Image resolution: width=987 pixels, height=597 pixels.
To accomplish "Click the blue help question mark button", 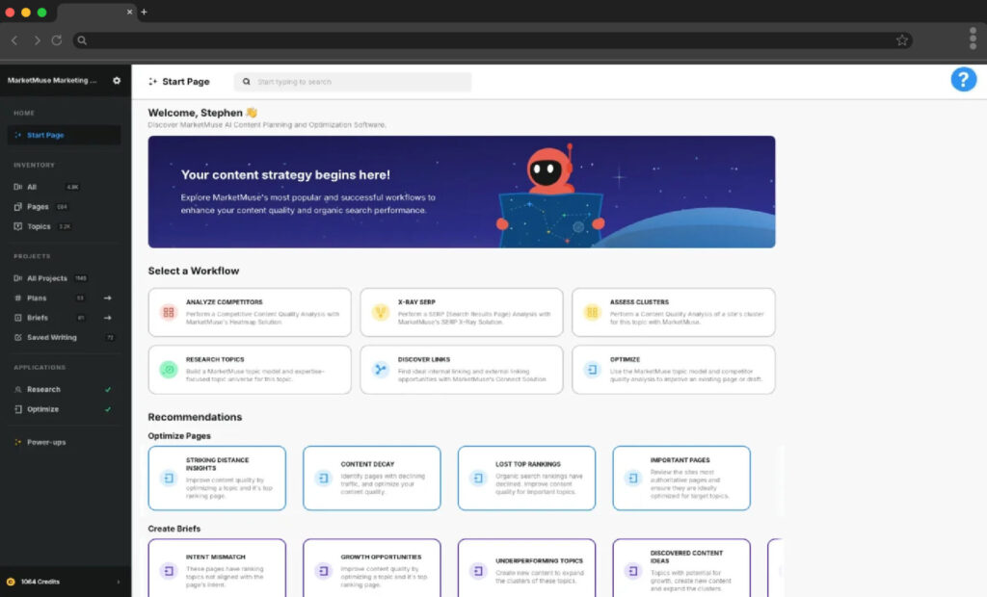I will point(963,80).
